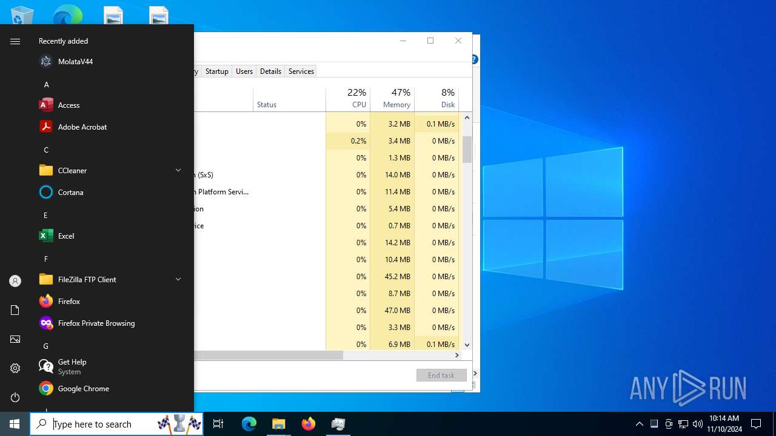776x436 pixels.
Task: Open Pictures from Start sidebar
Action: click(x=15, y=339)
